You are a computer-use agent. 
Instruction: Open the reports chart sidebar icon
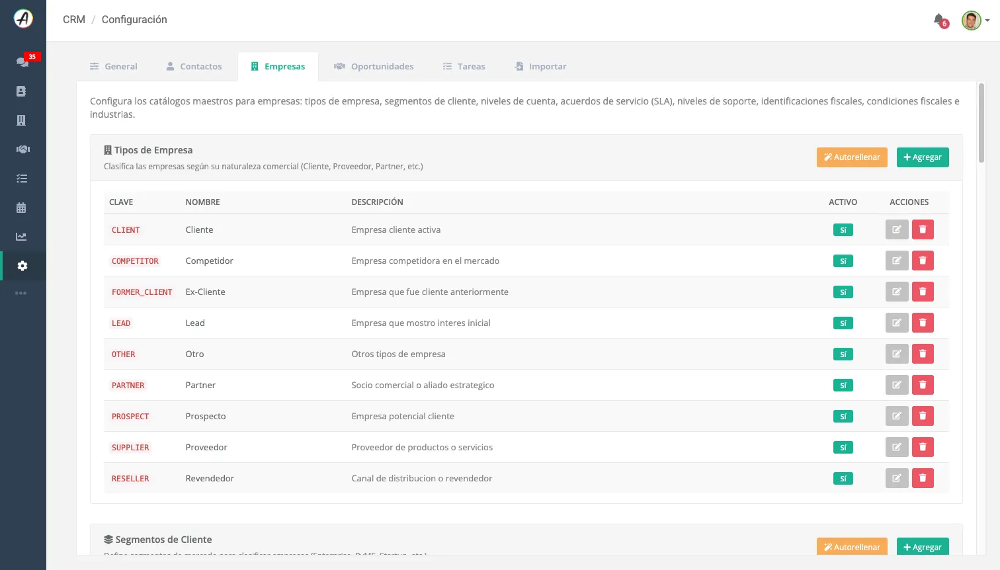point(21,237)
